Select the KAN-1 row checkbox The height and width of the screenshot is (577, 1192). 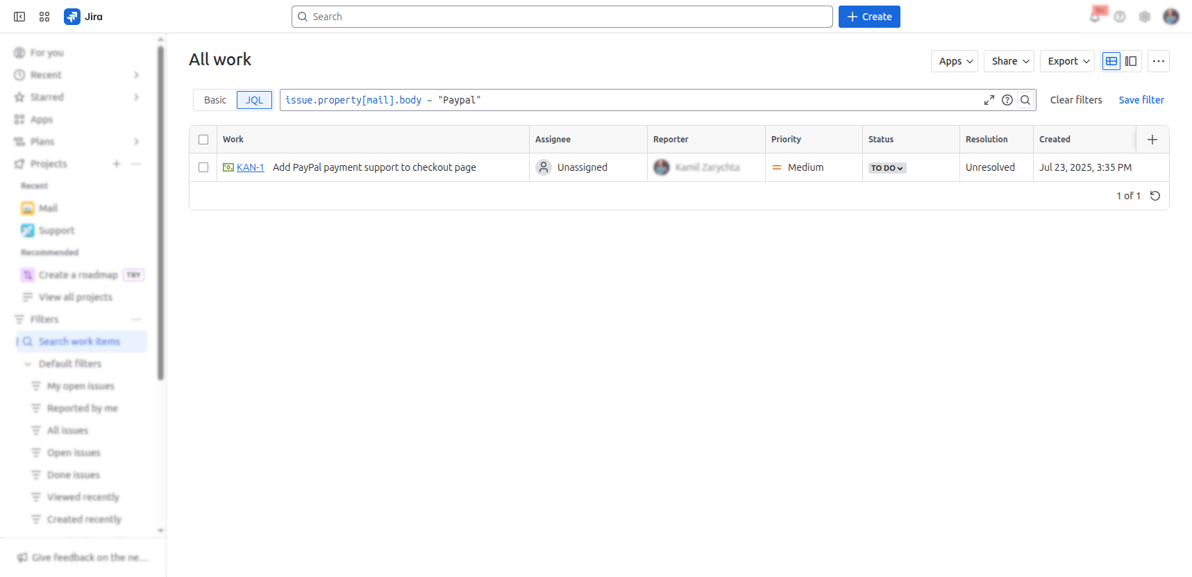coord(203,167)
